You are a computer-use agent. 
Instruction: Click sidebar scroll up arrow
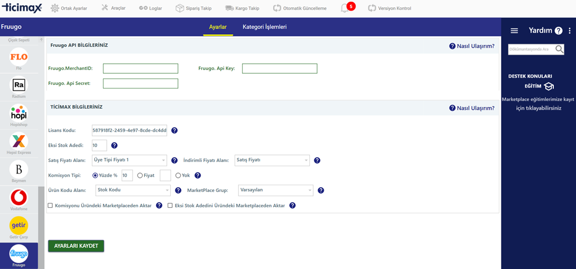tap(41, 40)
